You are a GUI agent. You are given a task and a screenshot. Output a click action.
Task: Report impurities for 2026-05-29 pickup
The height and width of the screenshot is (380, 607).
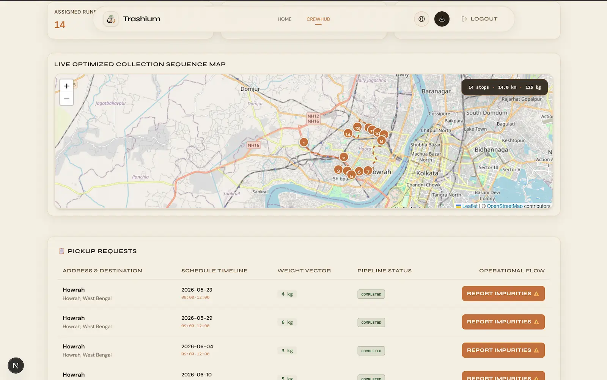point(503,322)
